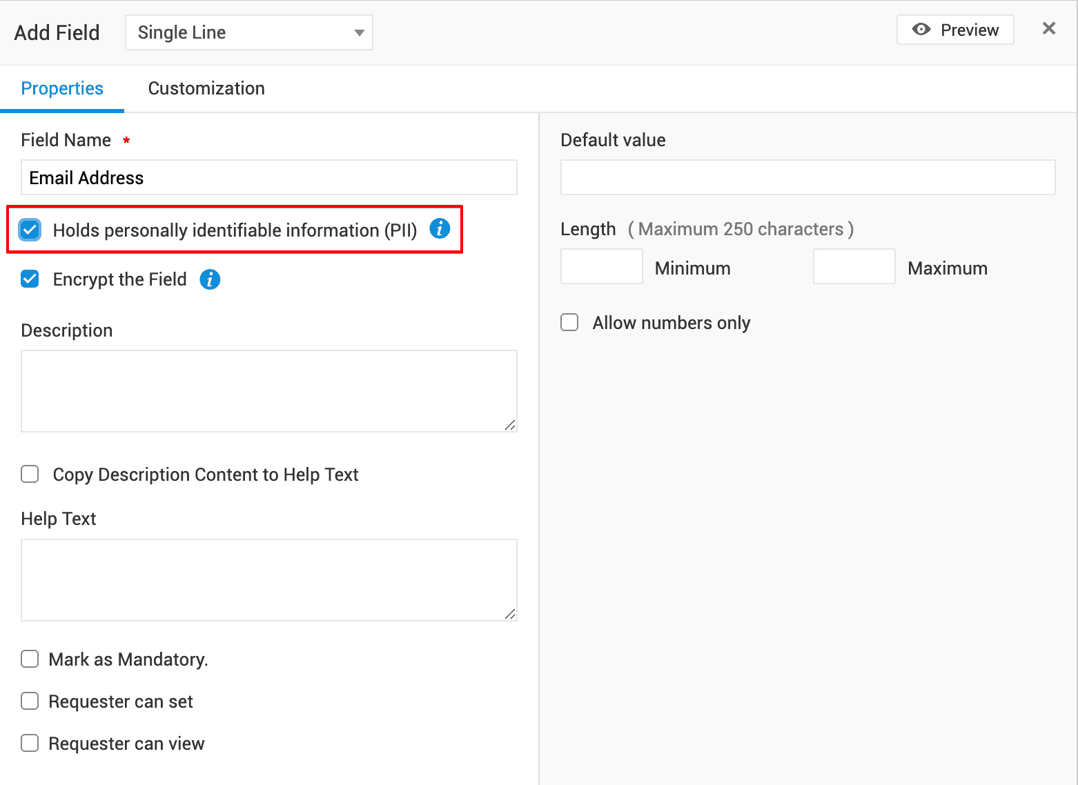Tick the Mark as Mandatory checkbox
The width and height of the screenshot is (1078, 785).
pyautogui.click(x=30, y=659)
